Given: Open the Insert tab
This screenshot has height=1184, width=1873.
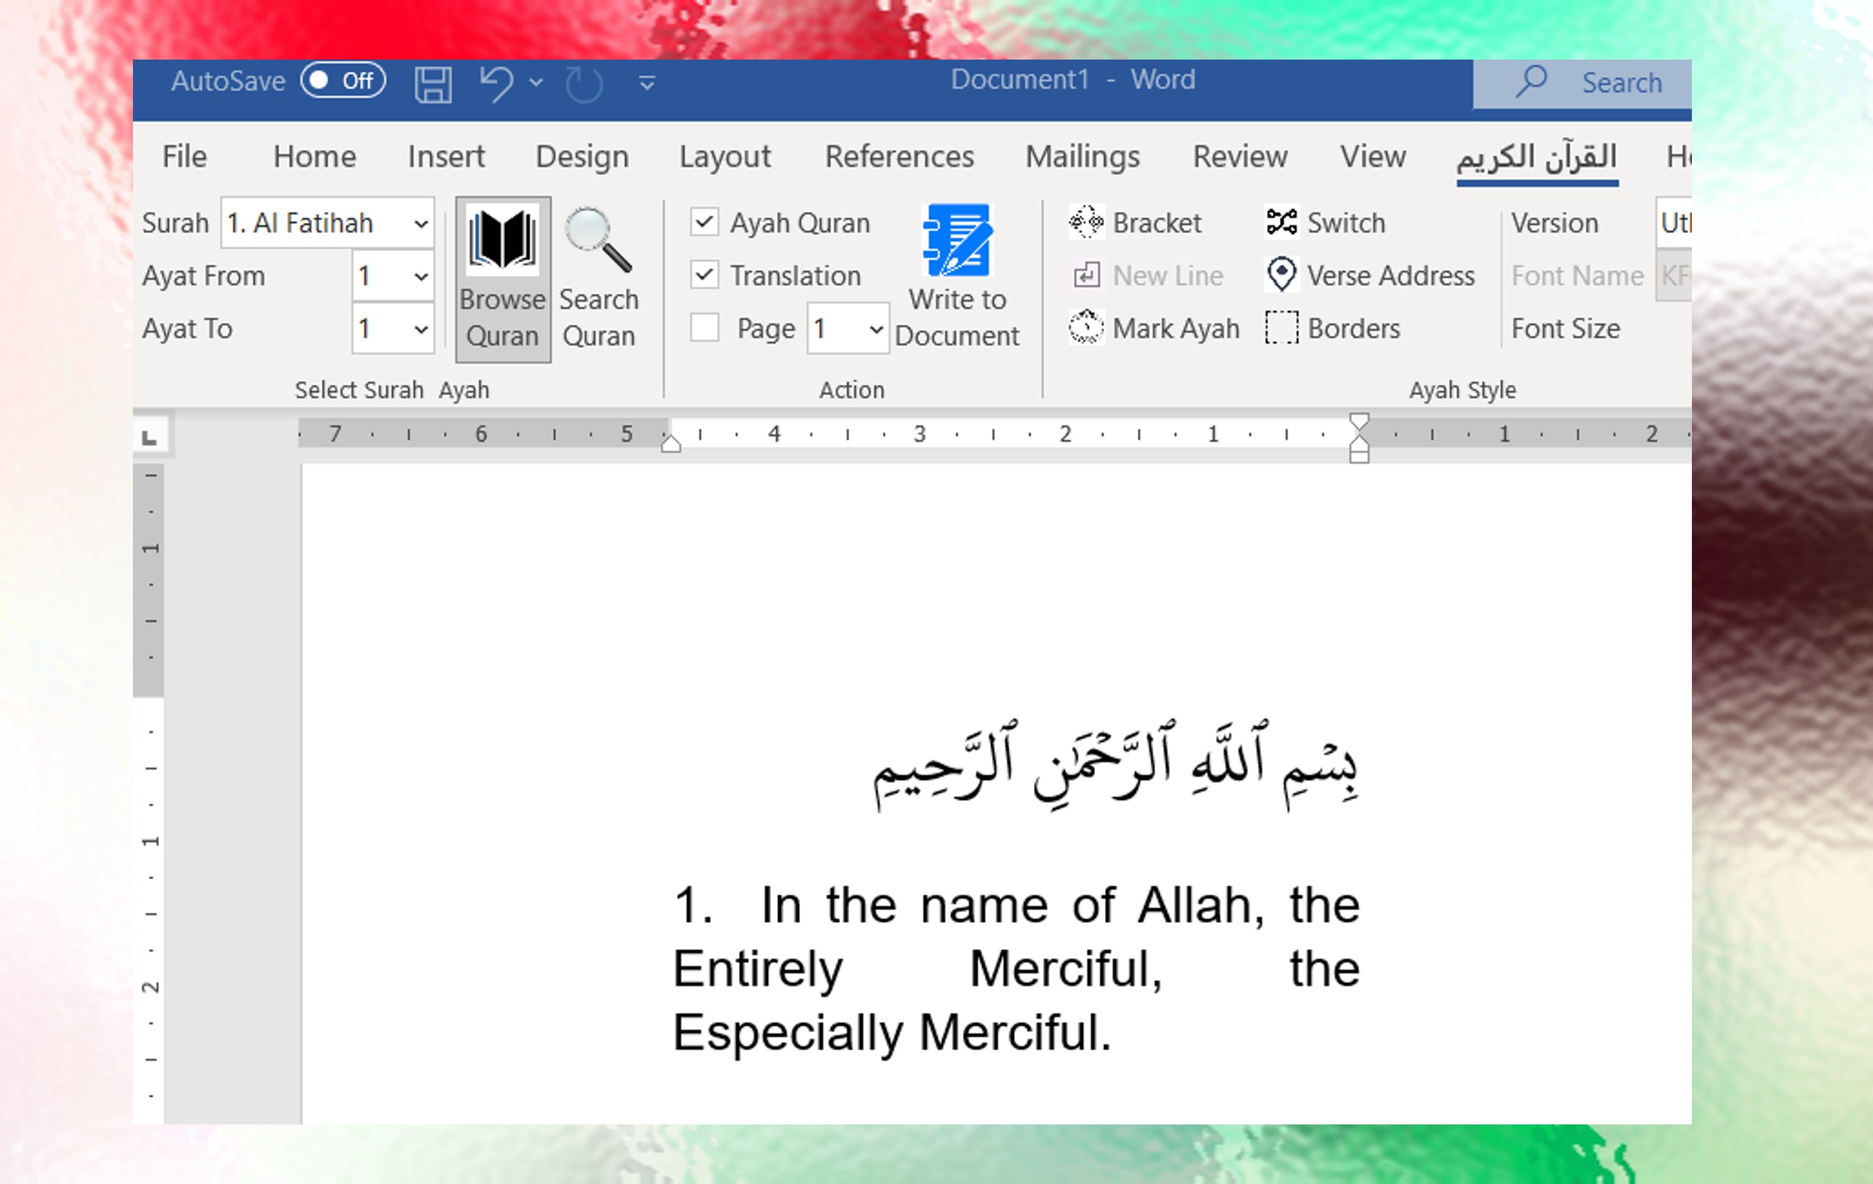Looking at the screenshot, I should pos(446,157).
